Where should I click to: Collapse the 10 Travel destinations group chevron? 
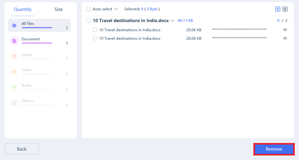(173, 21)
